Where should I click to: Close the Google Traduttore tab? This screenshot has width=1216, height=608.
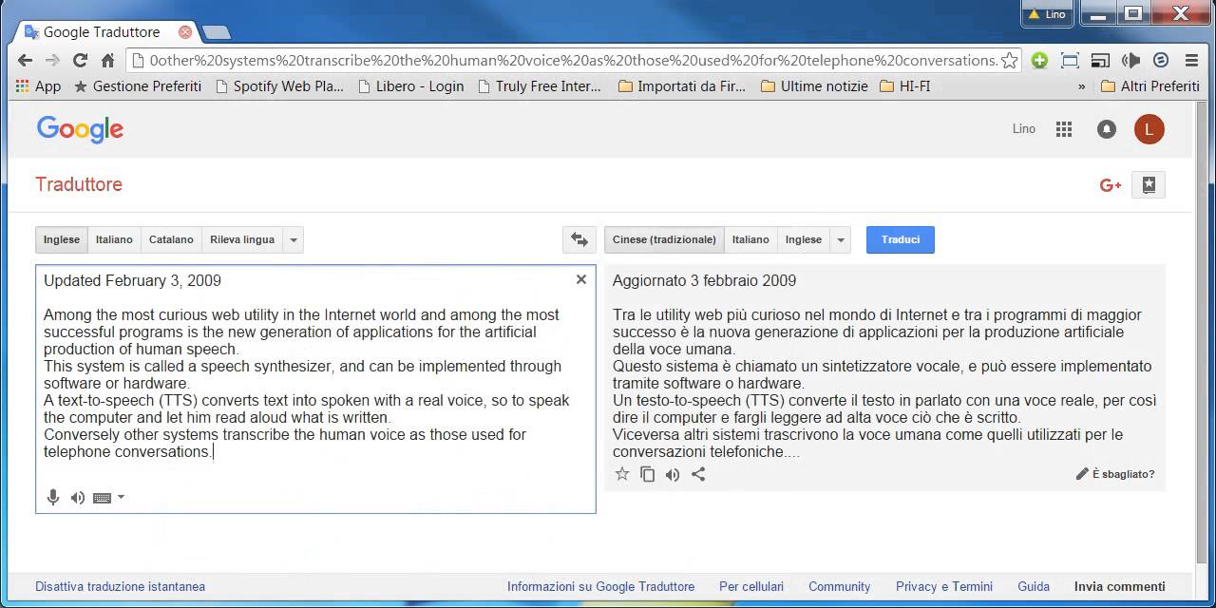[185, 32]
